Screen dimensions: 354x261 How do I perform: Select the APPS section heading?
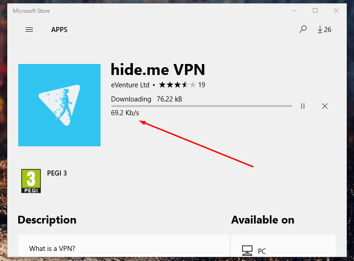[x=59, y=30]
